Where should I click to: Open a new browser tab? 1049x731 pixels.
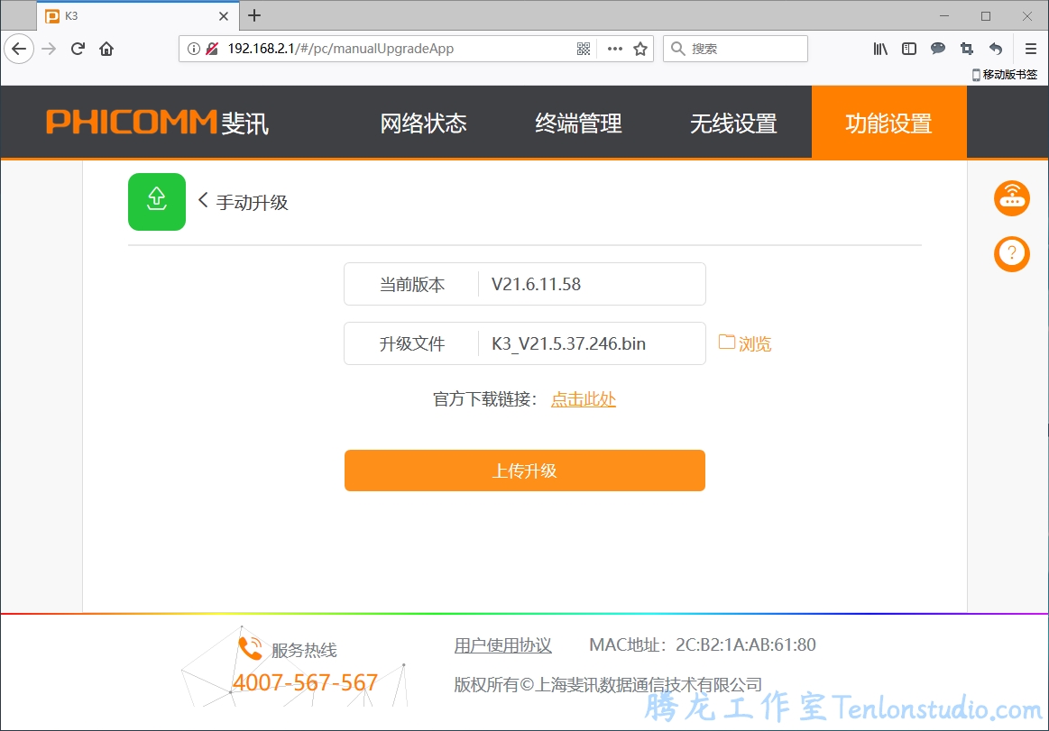254,15
